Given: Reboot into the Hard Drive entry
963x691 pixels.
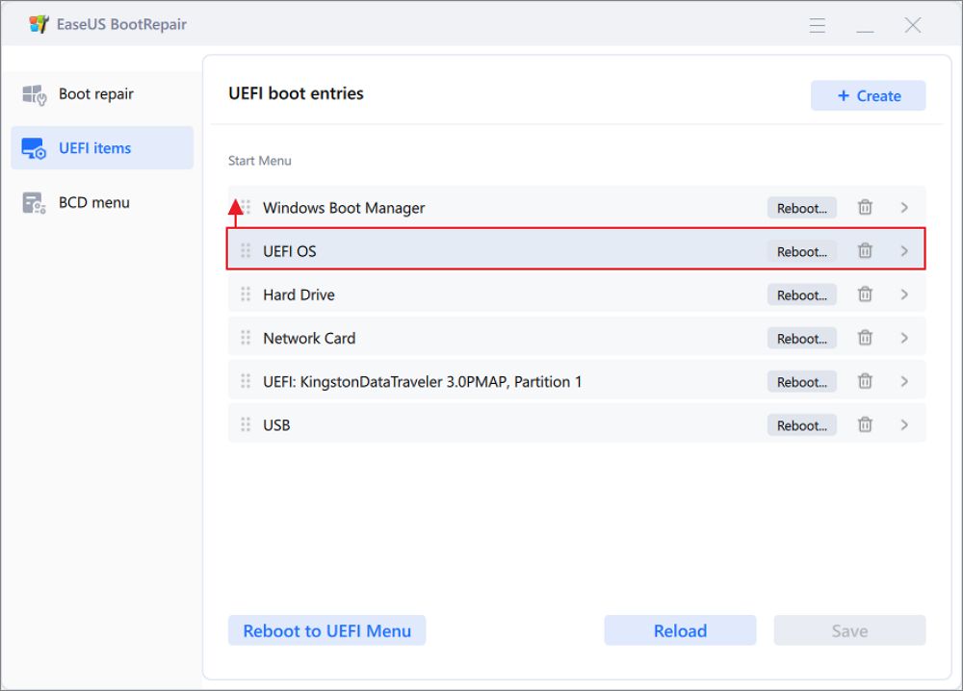Looking at the screenshot, I should (801, 295).
